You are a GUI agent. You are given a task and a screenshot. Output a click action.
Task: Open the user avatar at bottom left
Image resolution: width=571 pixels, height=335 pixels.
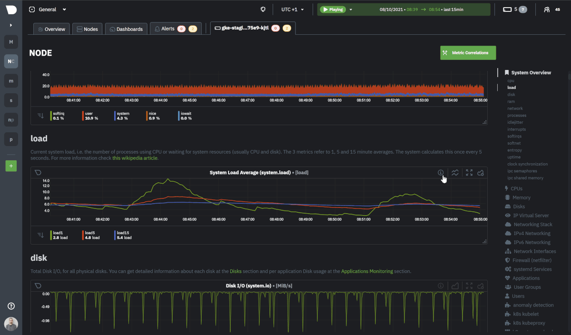point(11,324)
